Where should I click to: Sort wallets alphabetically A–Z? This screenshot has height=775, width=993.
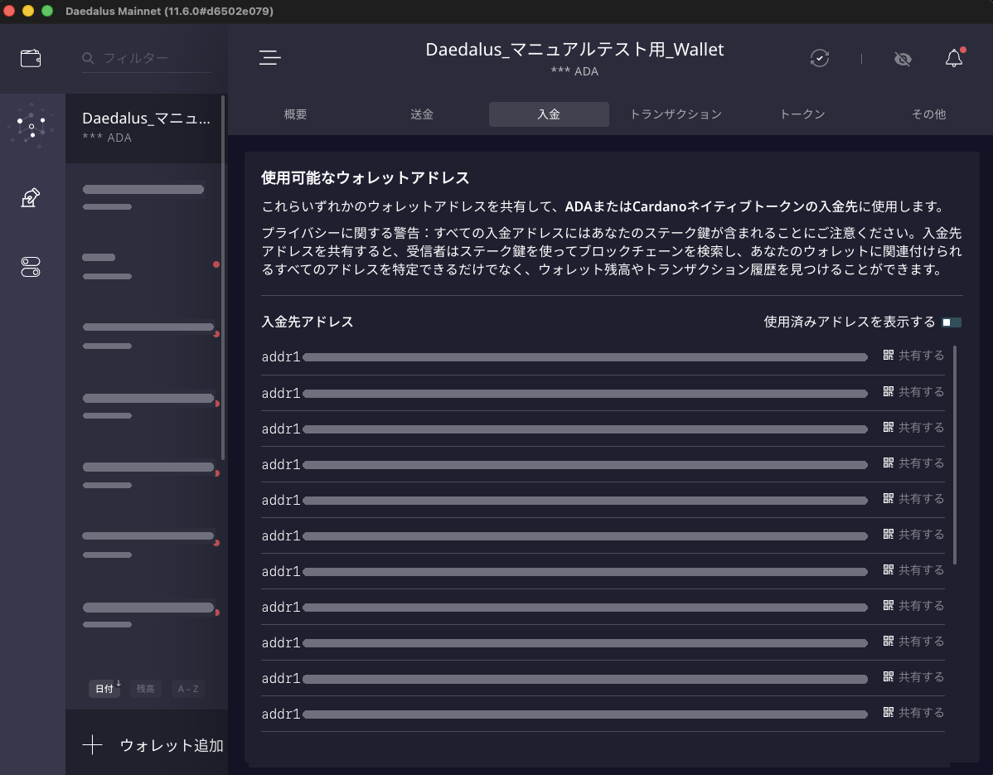point(188,688)
